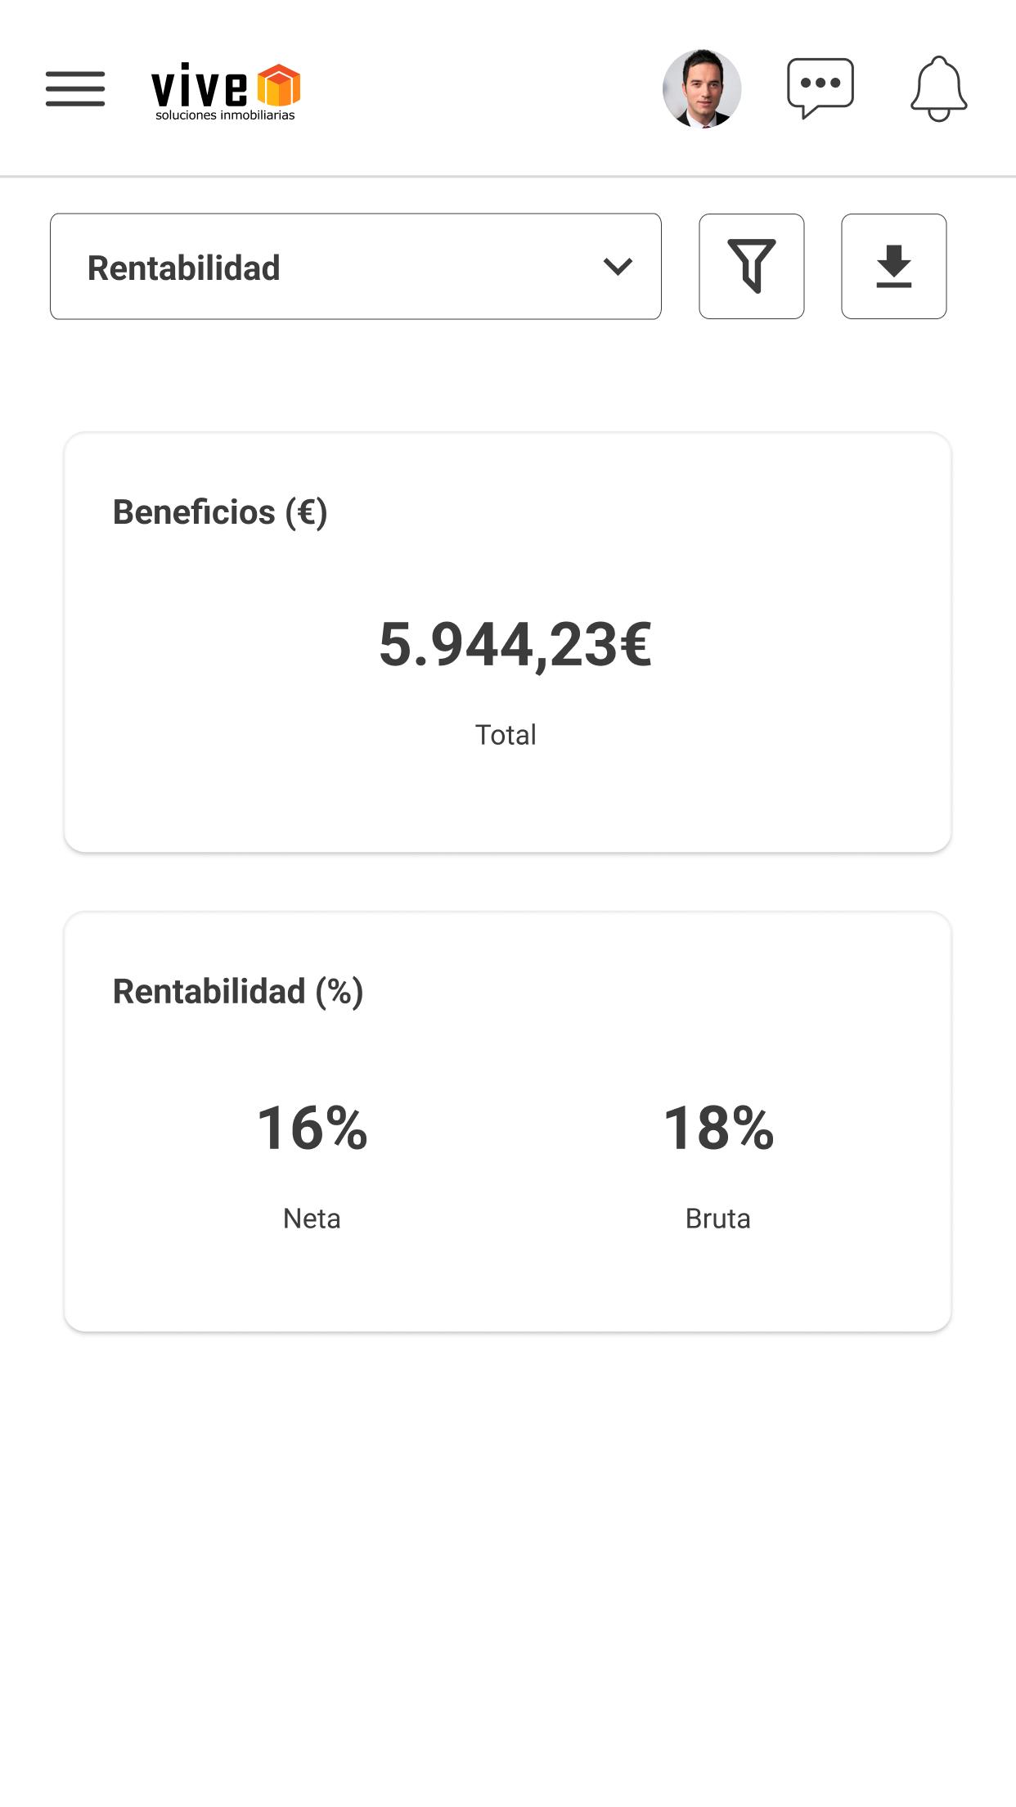Click the Bruta label
The width and height of the screenshot is (1016, 1807).
pos(718,1219)
